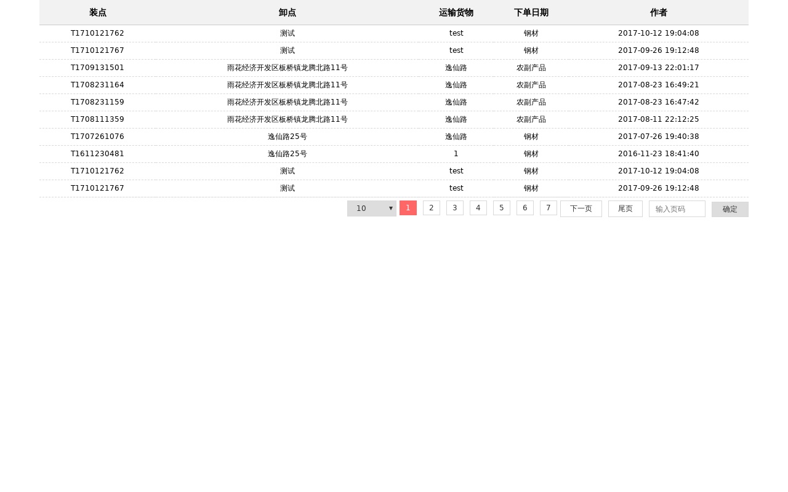This screenshot has height=492, width=788.
Task: Click 逸仙路25号 in row T1611230481
Action: click(287, 154)
